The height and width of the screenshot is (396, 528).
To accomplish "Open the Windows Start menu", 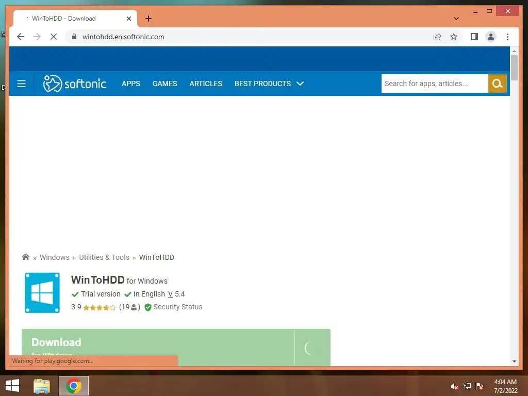I will [12, 386].
